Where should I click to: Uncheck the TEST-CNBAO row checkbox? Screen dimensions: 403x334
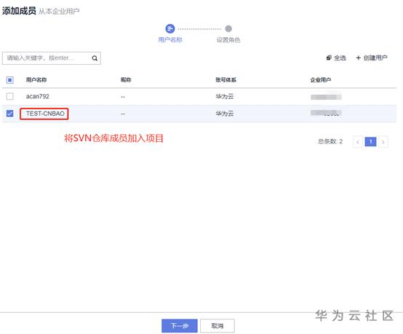[x=9, y=114]
